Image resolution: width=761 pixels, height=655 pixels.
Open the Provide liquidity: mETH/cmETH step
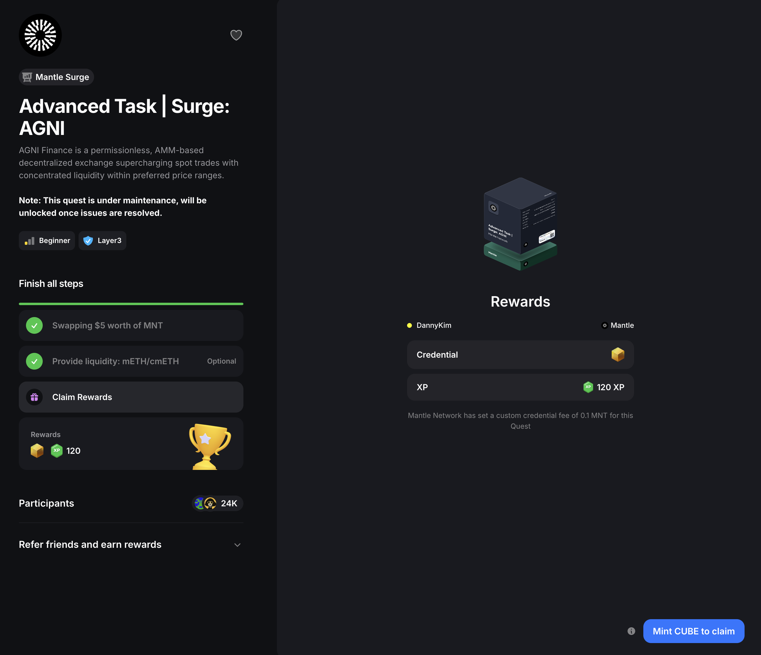[x=115, y=361]
